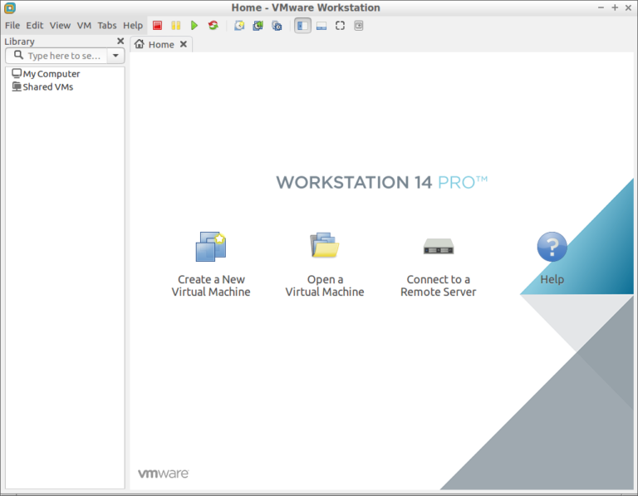Click the Connect to a Remote Server label
This screenshot has height=496, width=638.
pos(439,286)
